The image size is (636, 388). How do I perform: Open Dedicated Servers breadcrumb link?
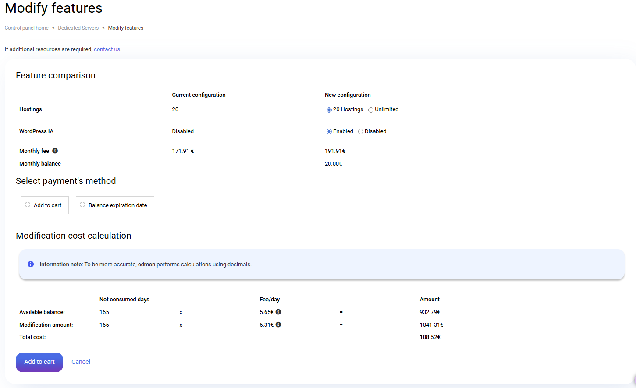tap(78, 28)
